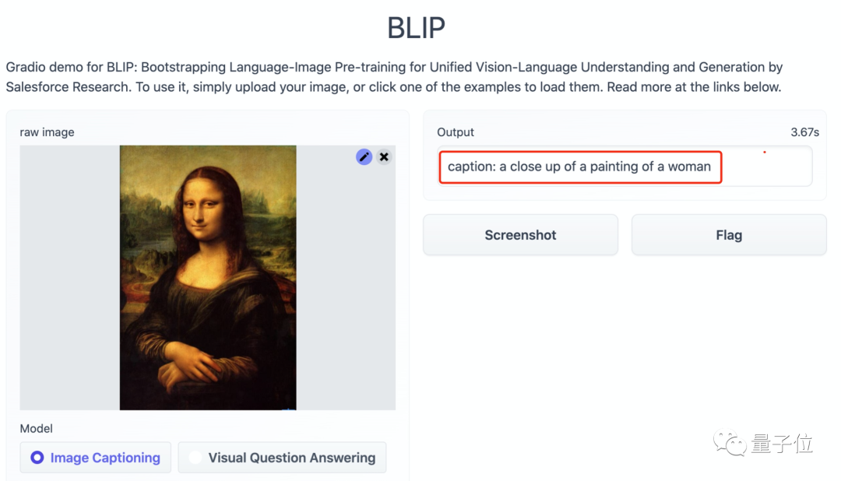Select the Image Captioning radio option
The width and height of the screenshot is (841, 481).
(37, 458)
